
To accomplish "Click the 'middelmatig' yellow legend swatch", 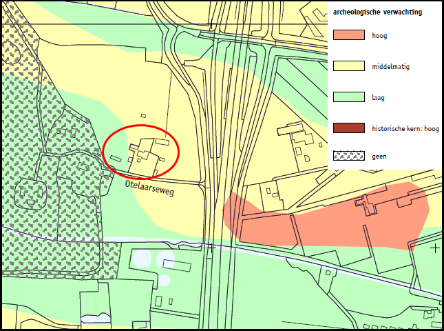I will pyautogui.click(x=348, y=66).
